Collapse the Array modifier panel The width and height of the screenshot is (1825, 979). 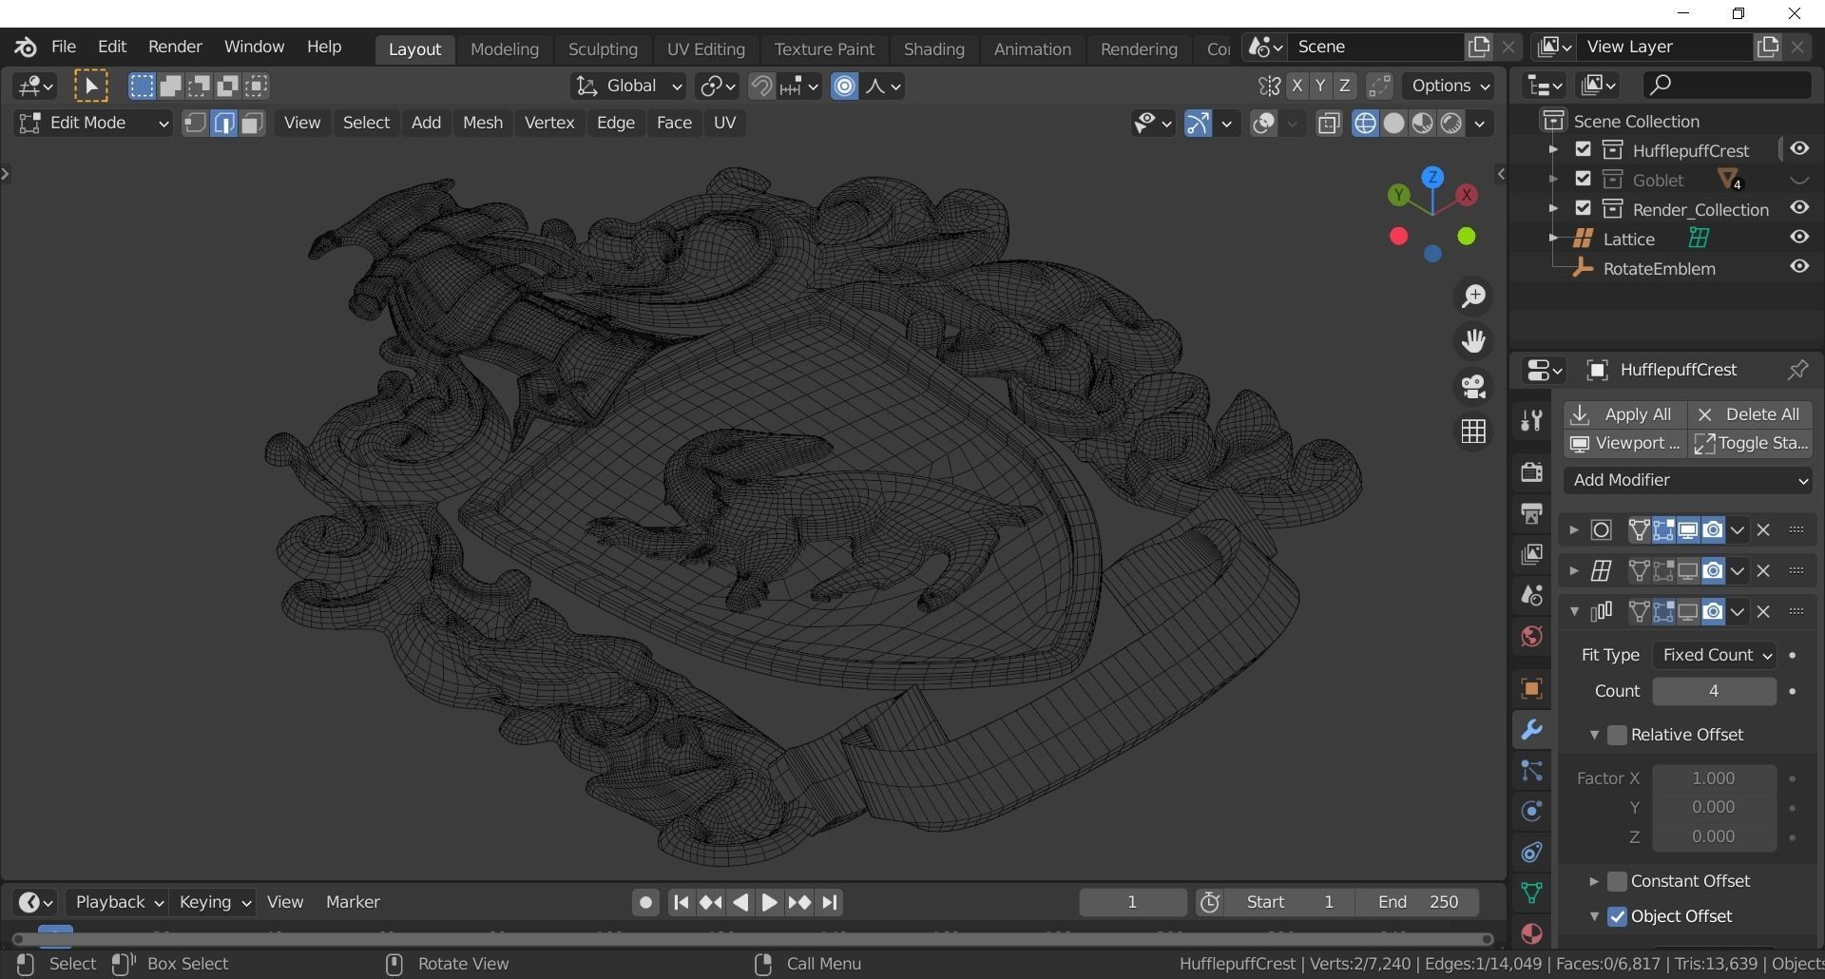click(1574, 612)
